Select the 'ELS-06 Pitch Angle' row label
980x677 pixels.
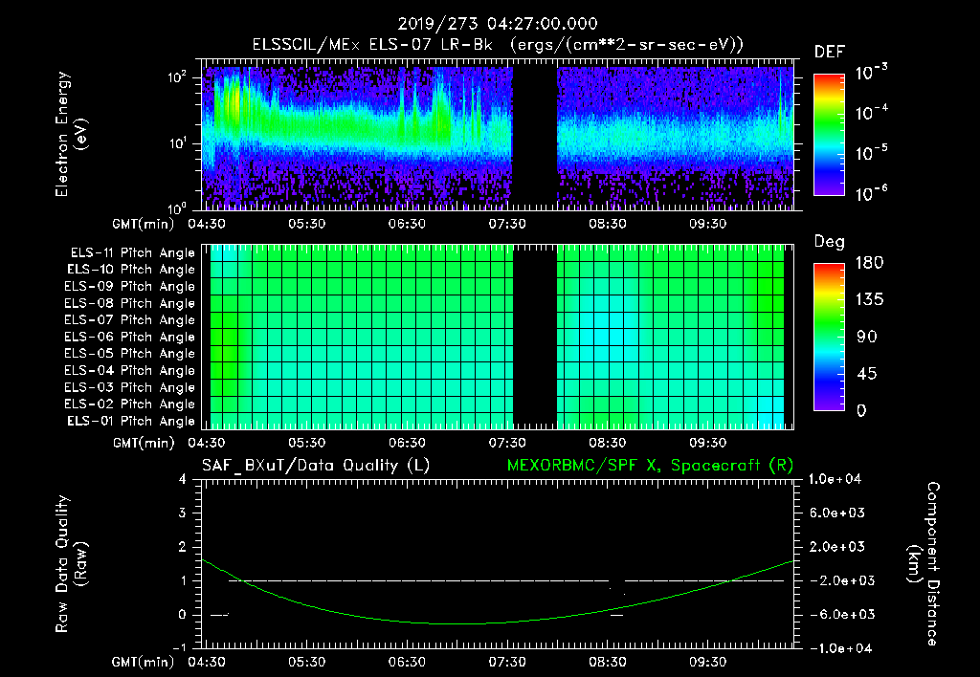pyautogui.click(x=129, y=338)
